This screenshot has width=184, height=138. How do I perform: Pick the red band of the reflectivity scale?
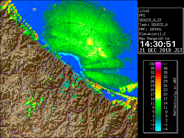pyautogui.click(x=158, y=73)
